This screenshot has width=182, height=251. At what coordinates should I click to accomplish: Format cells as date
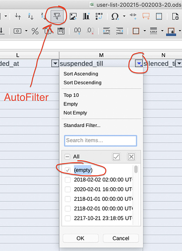[61, 31]
